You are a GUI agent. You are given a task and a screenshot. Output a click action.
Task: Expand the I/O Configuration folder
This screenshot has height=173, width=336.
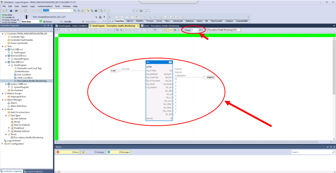pyautogui.click(x=3, y=144)
